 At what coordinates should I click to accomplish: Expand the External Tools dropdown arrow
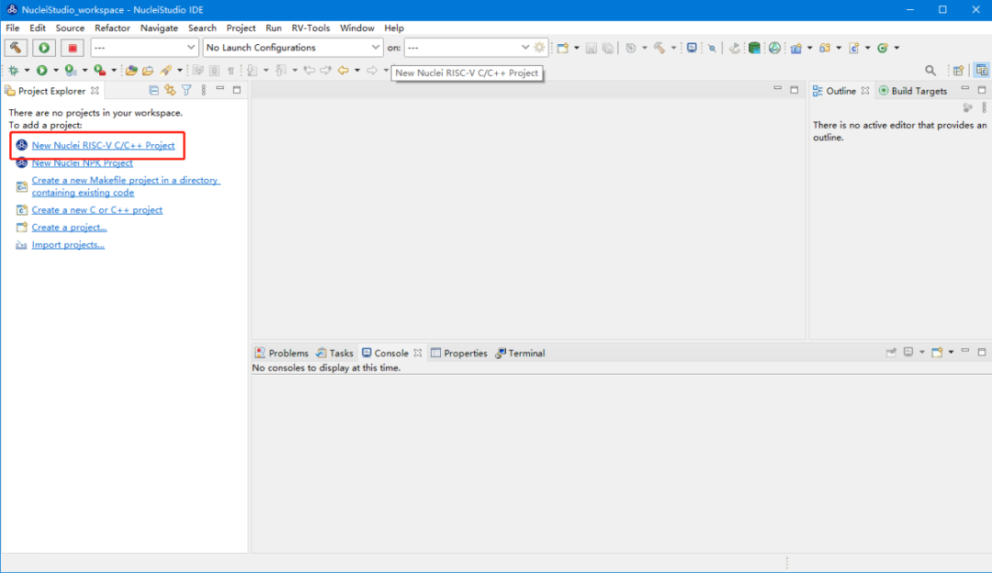(114, 71)
